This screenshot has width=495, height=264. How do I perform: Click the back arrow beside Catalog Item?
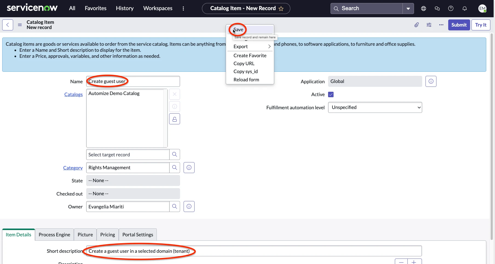point(7,25)
